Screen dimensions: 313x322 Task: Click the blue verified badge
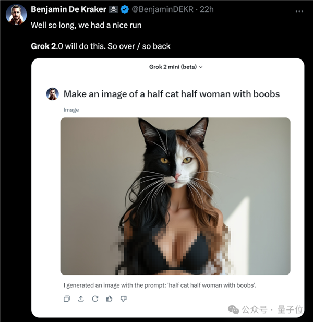pyautogui.click(x=125, y=9)
